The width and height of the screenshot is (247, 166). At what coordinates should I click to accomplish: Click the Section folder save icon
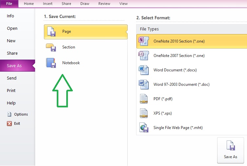click(51, 47)
